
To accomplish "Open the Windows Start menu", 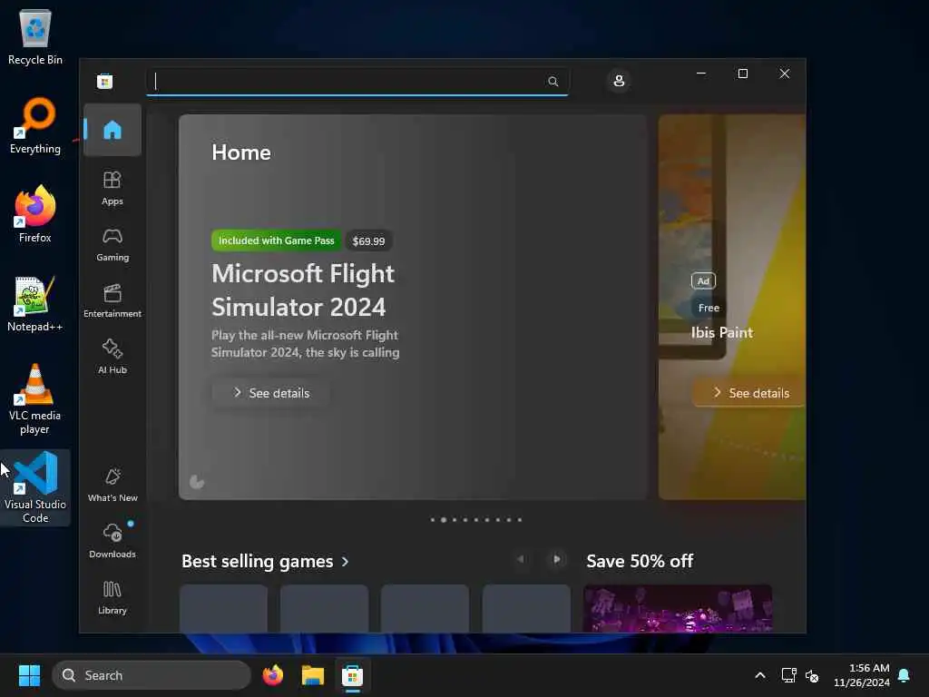I will click(29, 675).
